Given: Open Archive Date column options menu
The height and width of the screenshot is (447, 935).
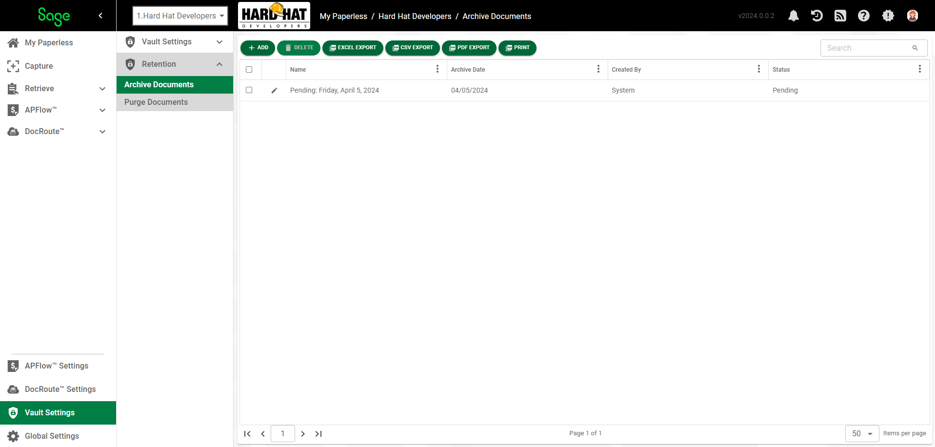Looking at the screenshot, I should [x=598, y=69].
